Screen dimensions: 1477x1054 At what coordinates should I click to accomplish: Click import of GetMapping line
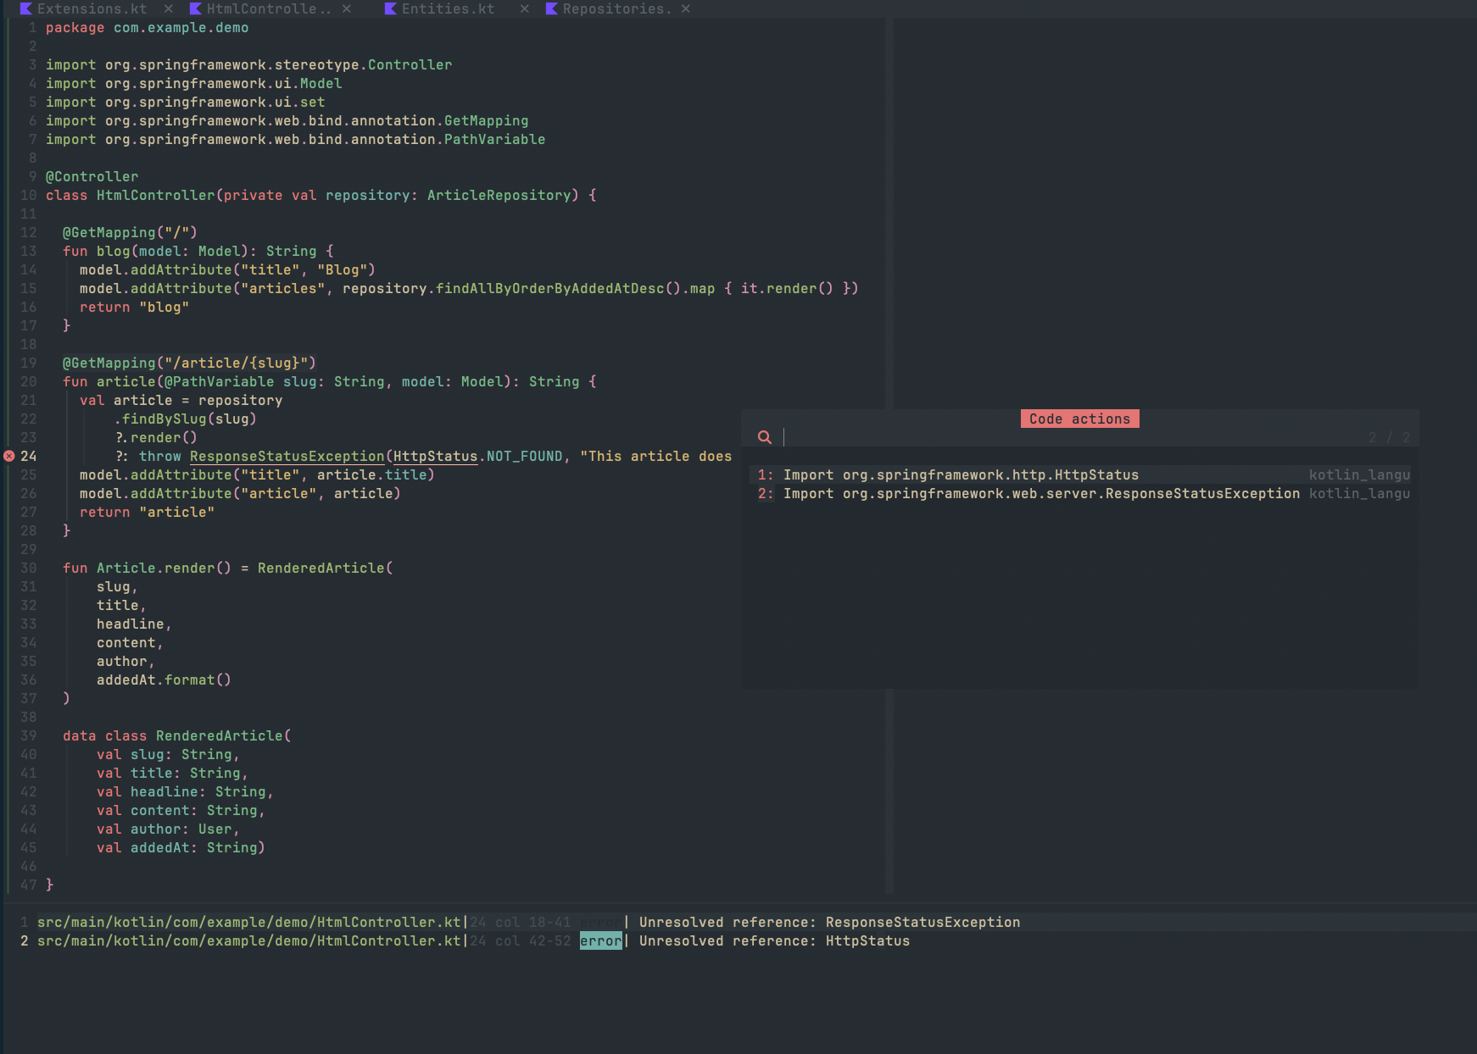pyautogui.click(x=287, y=120)
